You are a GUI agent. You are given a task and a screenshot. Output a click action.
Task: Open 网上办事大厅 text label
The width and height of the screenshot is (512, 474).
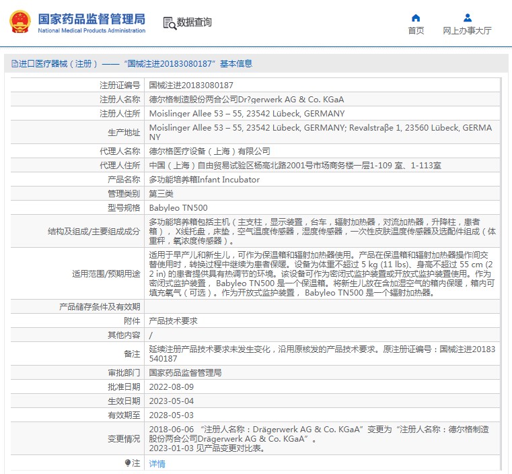467,31
